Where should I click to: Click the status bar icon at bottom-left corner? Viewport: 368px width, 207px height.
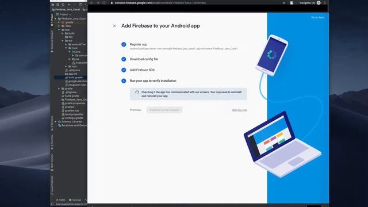coord(52,204)
